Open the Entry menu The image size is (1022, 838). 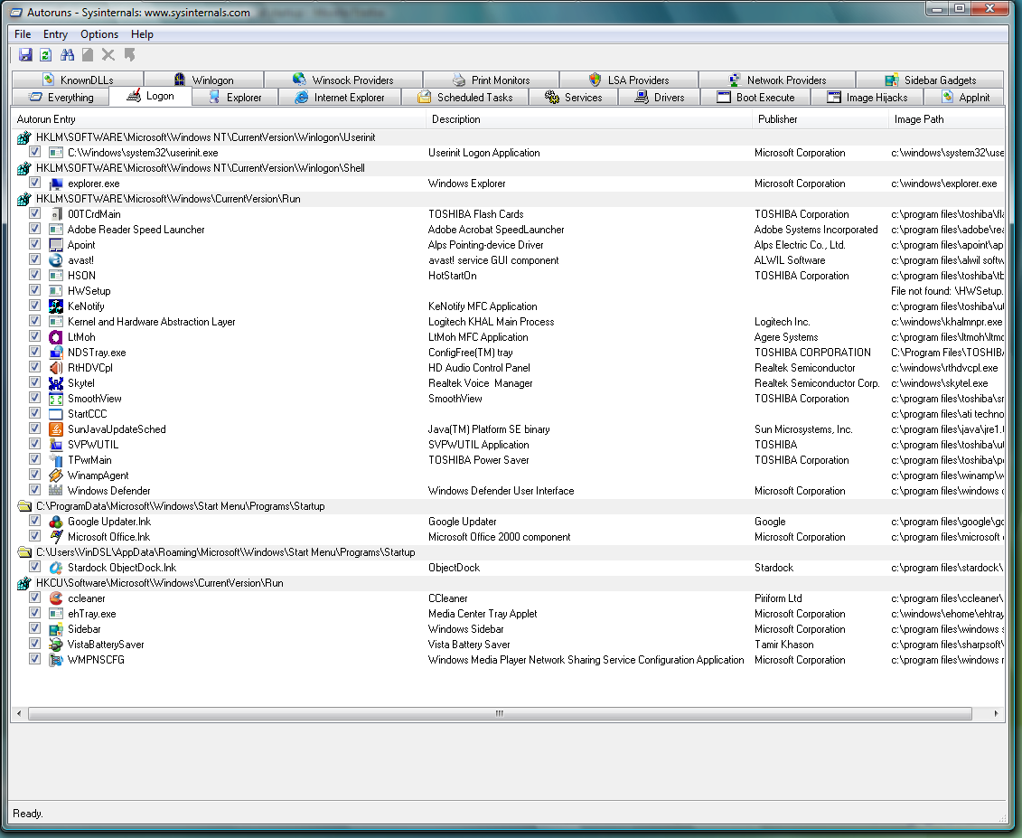(x=55, y=34)
